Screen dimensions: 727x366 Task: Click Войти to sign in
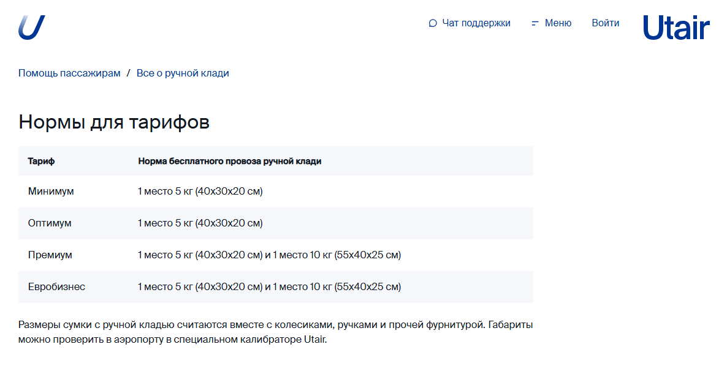606,23
